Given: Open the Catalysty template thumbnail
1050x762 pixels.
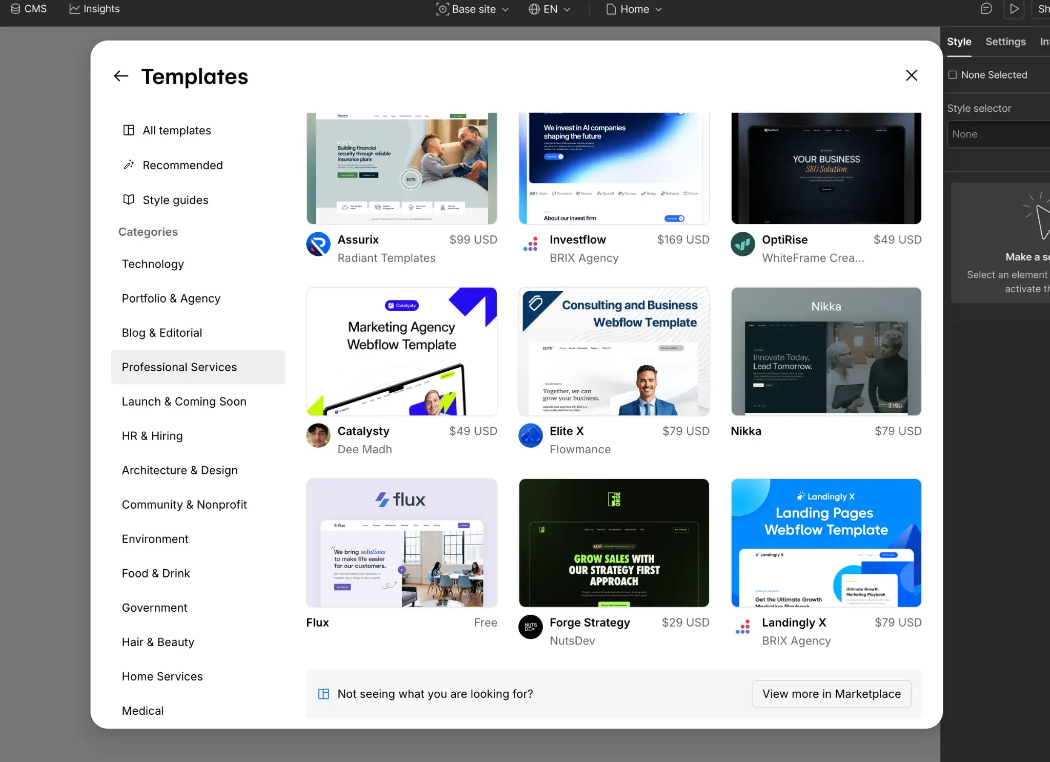Looking at the screenshot, I should pos(401,351).
